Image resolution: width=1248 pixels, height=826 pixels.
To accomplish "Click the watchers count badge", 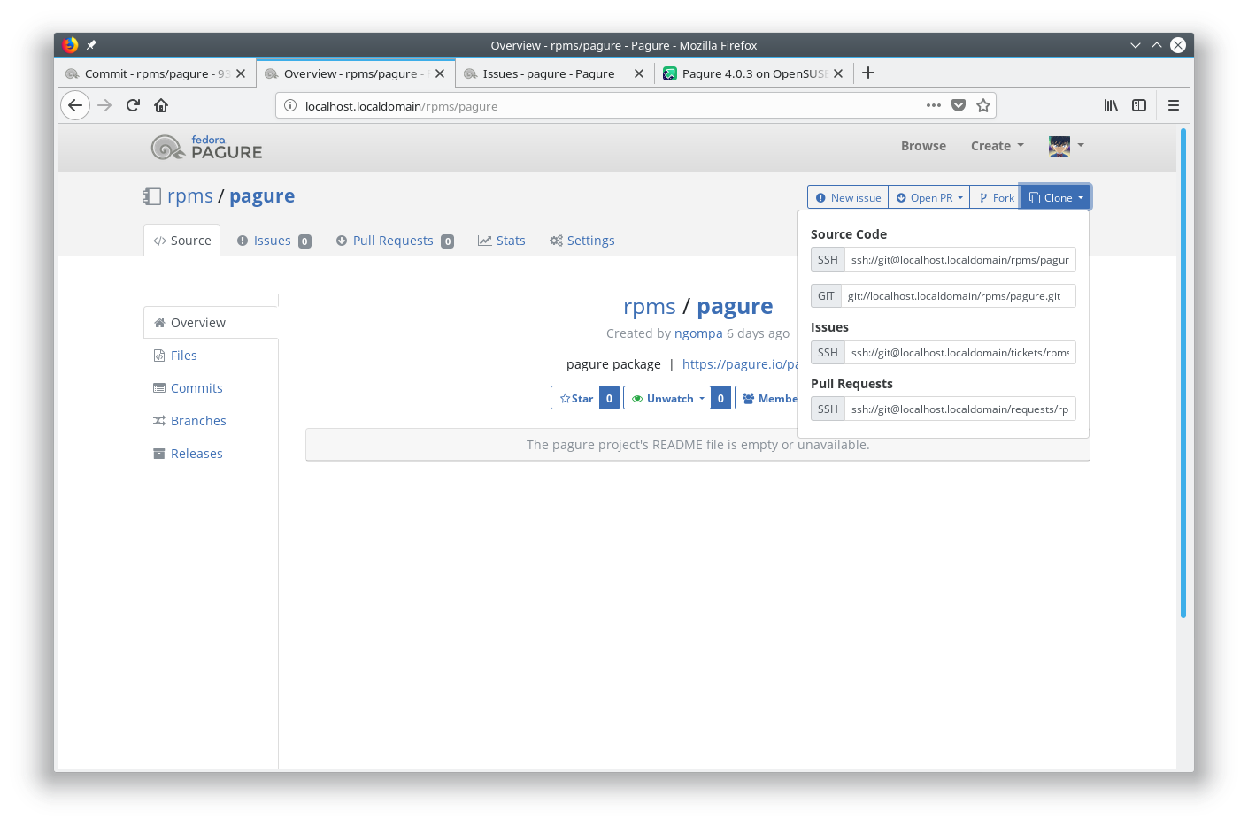I will 720,398.
